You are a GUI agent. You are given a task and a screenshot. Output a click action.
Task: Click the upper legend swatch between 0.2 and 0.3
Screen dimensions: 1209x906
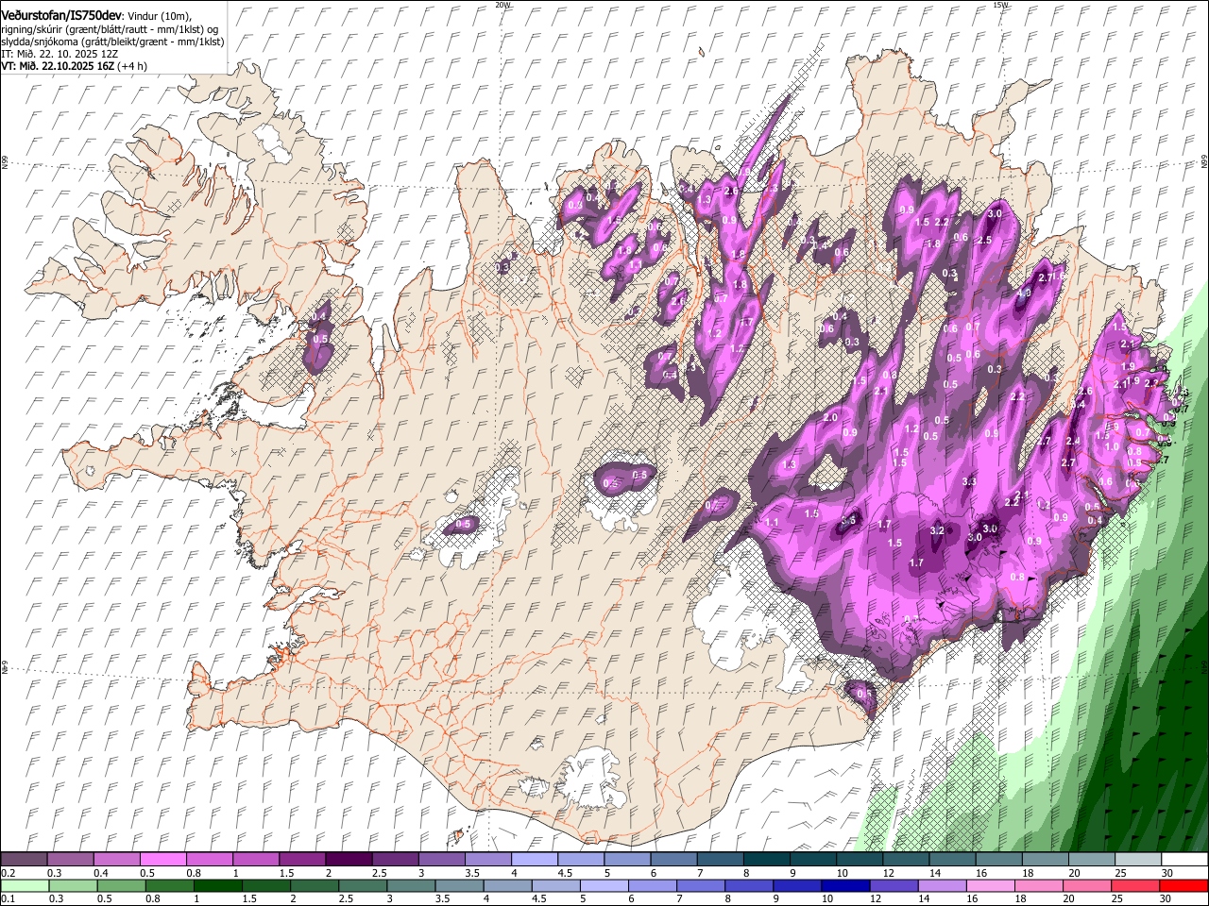tap(26, 860)
